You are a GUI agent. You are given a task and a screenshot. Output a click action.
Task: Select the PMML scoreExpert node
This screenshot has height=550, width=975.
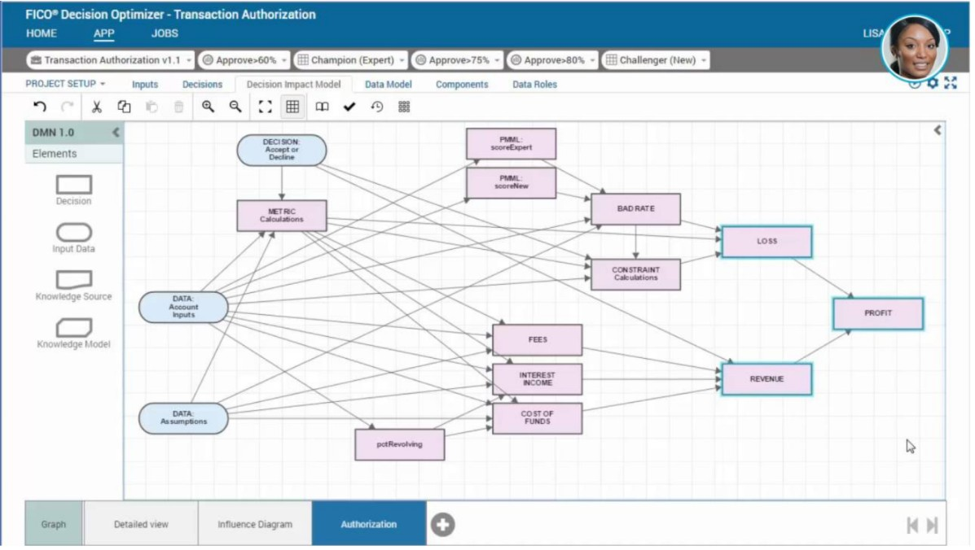click(512, 144)
